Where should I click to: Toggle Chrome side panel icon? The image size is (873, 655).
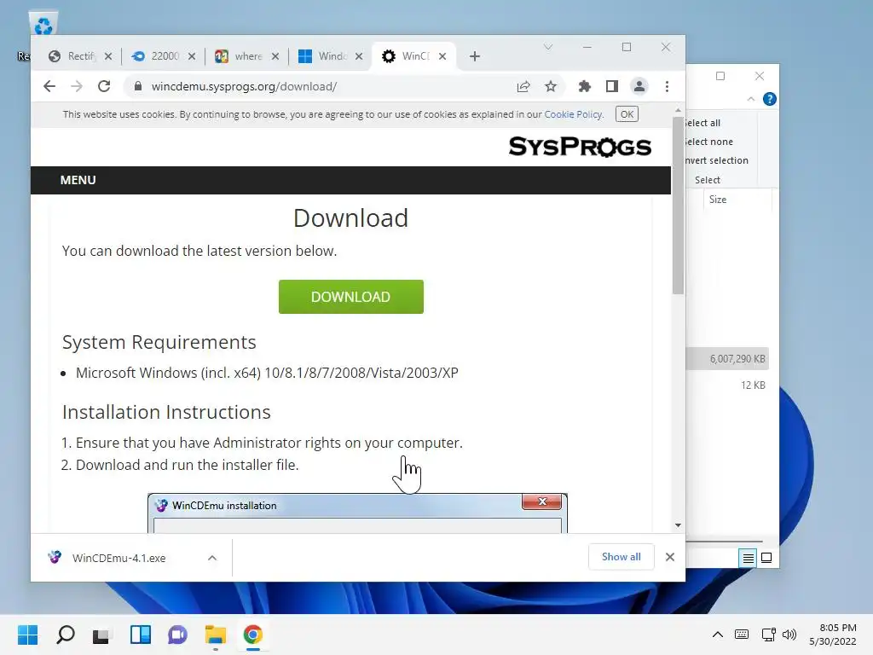(x=612, y=86)
